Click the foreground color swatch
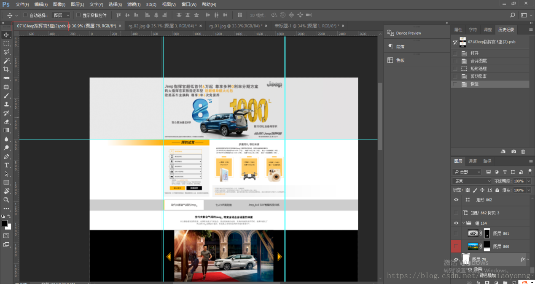Screen dimensions: 535x284 [x=4, y=223]
